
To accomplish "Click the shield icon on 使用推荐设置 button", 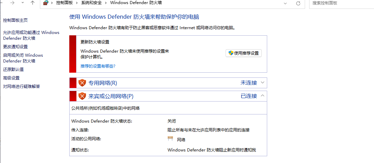I will click(231, 53).
